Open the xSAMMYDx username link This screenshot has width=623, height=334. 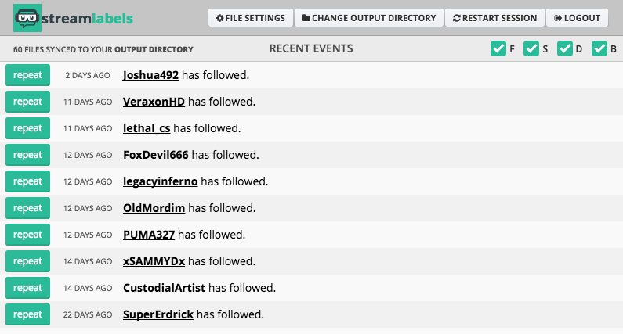click(x=154, y=261)
